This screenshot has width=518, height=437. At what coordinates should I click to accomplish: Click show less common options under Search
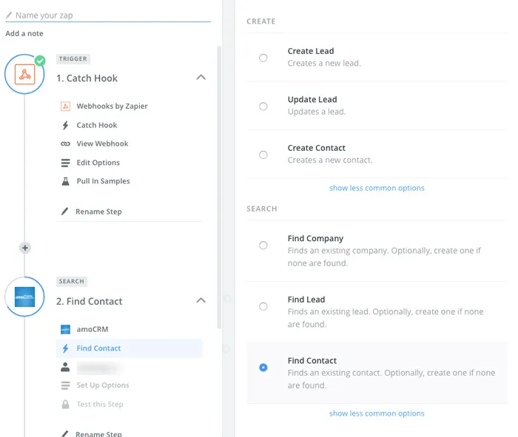point(377,413)
